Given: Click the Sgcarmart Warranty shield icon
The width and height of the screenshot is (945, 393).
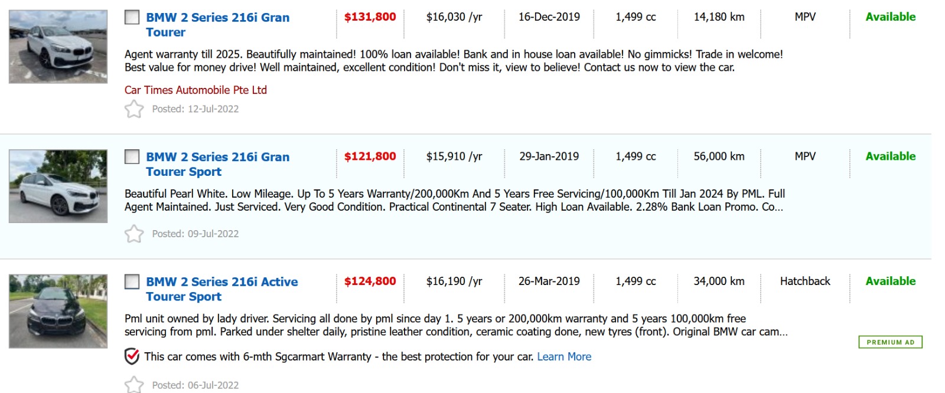Looking at the screenshot, I should [x=132, y=356].
